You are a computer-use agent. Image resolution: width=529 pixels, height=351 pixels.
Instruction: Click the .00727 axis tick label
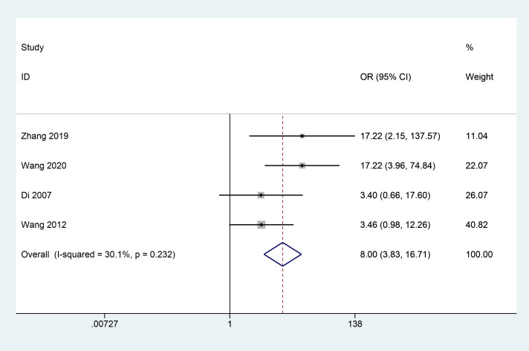point(105,324)
